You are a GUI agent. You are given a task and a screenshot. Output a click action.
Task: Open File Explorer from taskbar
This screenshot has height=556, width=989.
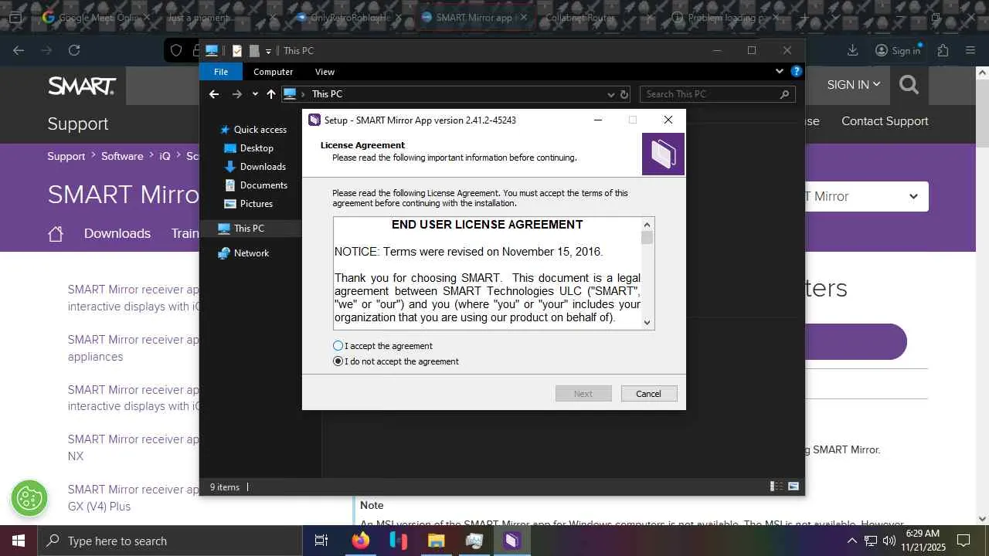pyautogui.click(x=437, y=541)
